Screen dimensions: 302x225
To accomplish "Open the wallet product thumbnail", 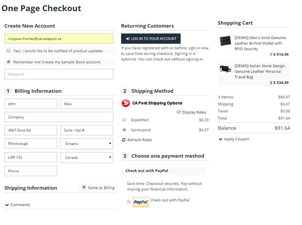I will pyautogui.click(x=225, y=41).
